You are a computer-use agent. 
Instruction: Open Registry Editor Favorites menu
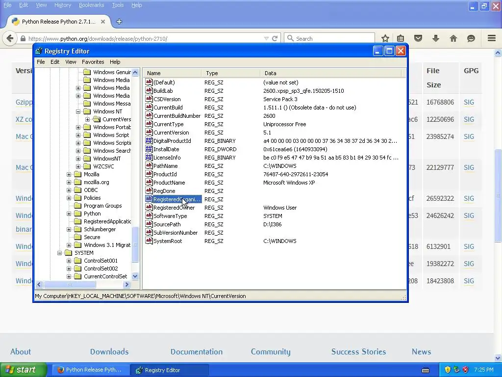tap(93, 62)
